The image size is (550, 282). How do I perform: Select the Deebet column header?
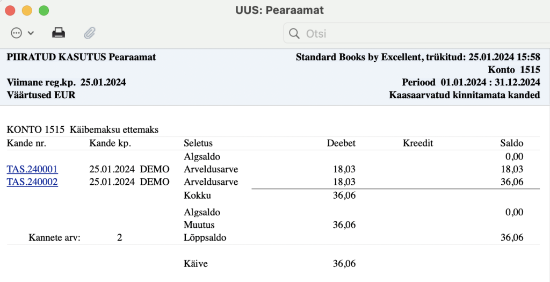click(341, 143)
